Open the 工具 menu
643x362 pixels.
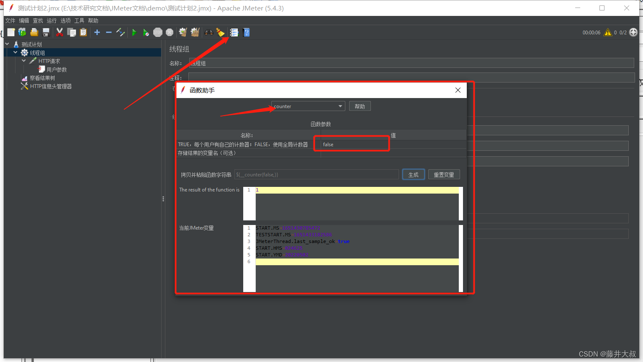point(79,21)
